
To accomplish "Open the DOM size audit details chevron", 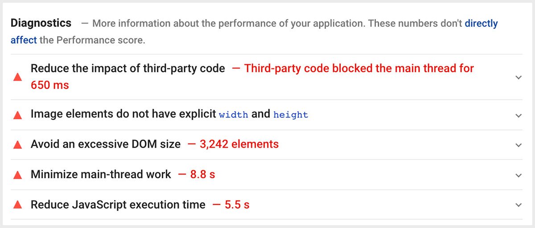I will click(x=518, y=145).
